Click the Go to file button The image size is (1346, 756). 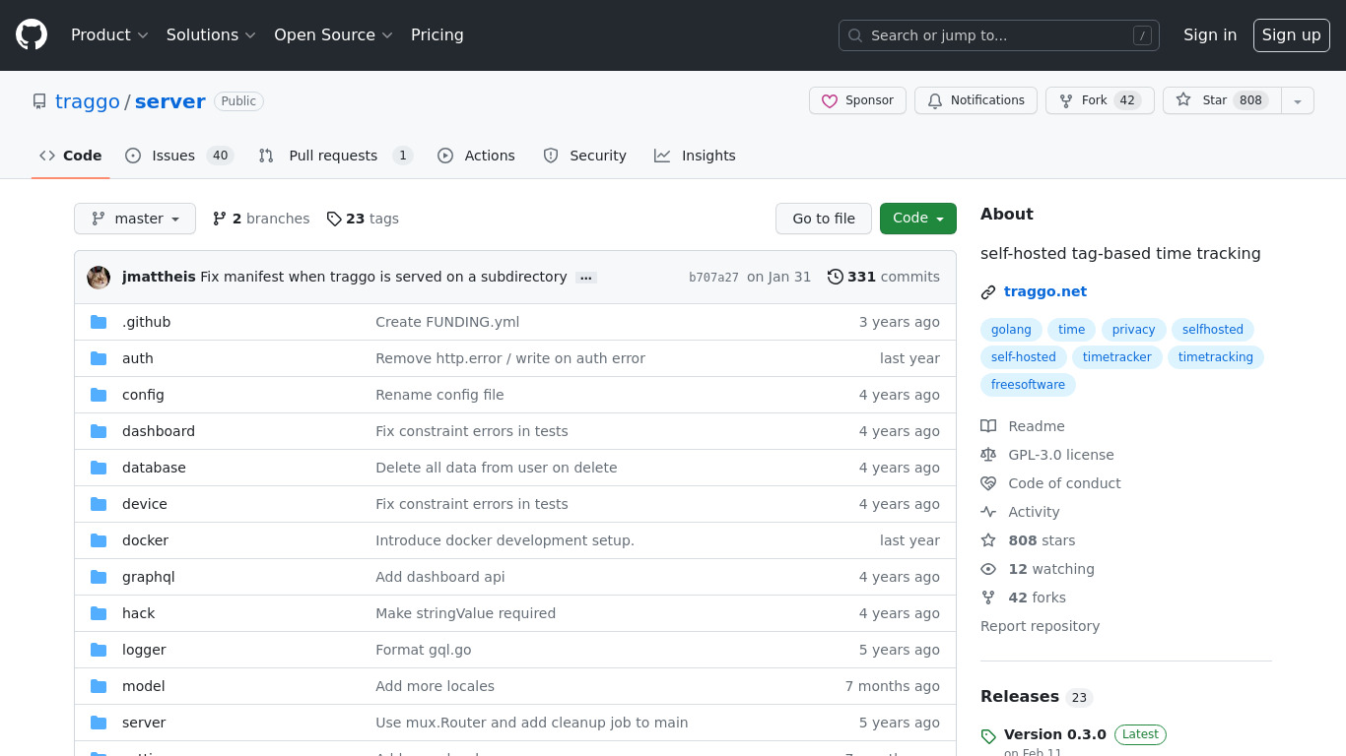click(x=824, y=219)
